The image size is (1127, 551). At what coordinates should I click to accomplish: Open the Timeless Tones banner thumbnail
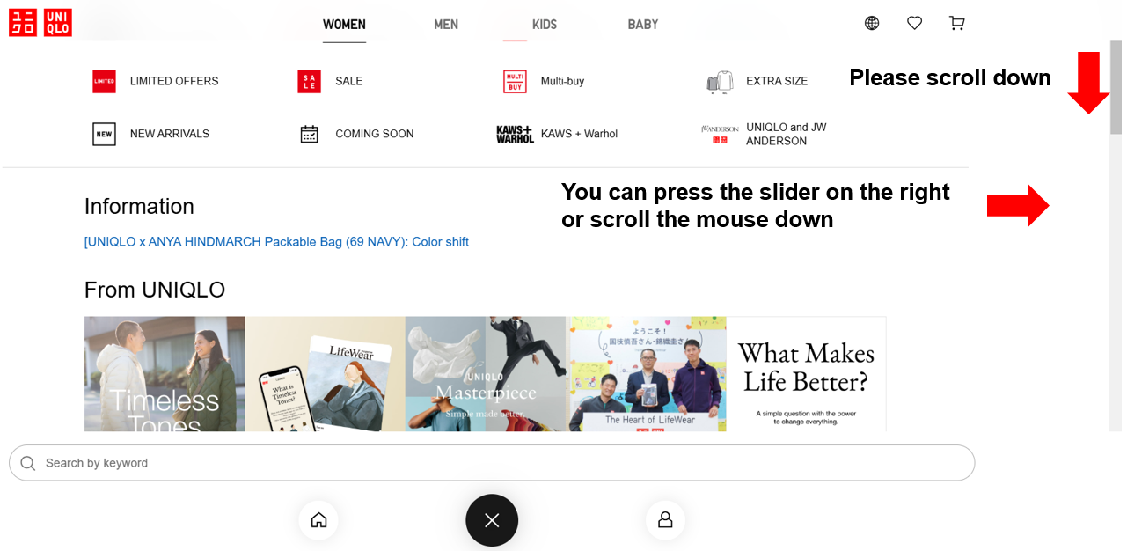(x=165, y=374)
